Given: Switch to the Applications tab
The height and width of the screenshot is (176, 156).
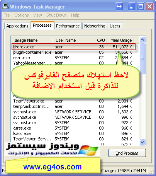Looking at the screenshot, I should (17, 26).
